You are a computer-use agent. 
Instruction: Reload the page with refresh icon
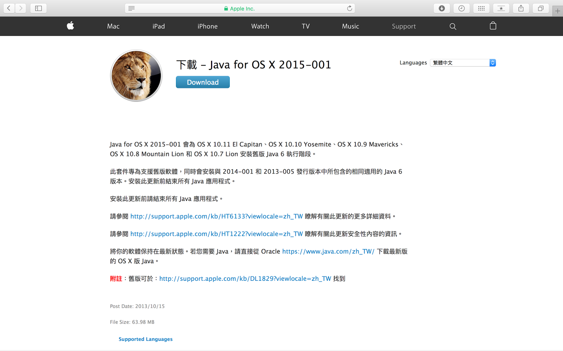(x=349, y=8)
